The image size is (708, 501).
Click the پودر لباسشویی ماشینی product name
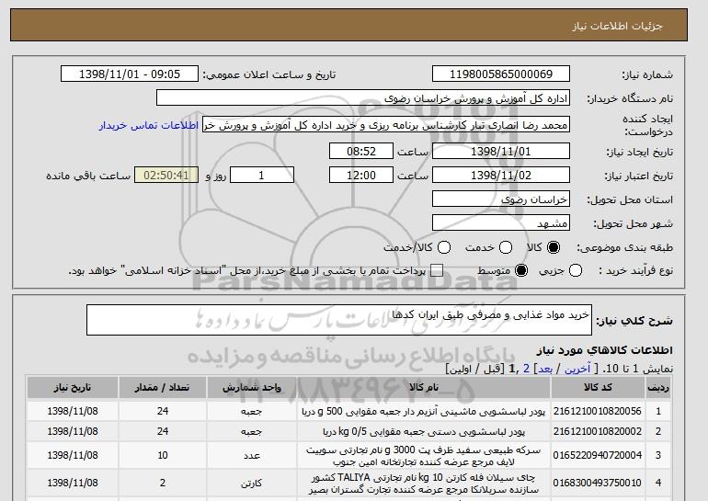(424, 411)
